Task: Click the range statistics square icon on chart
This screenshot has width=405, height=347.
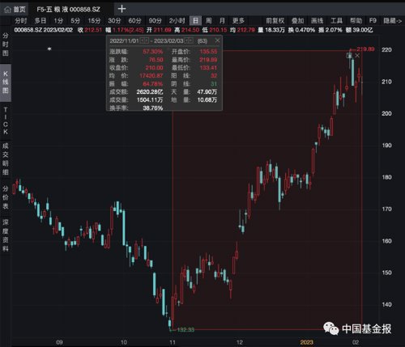Action: point(349,56)
